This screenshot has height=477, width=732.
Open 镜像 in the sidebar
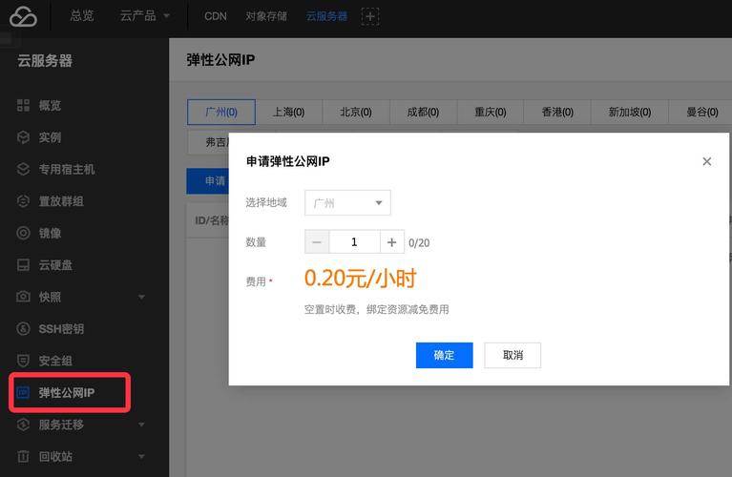tap(50, 233)
